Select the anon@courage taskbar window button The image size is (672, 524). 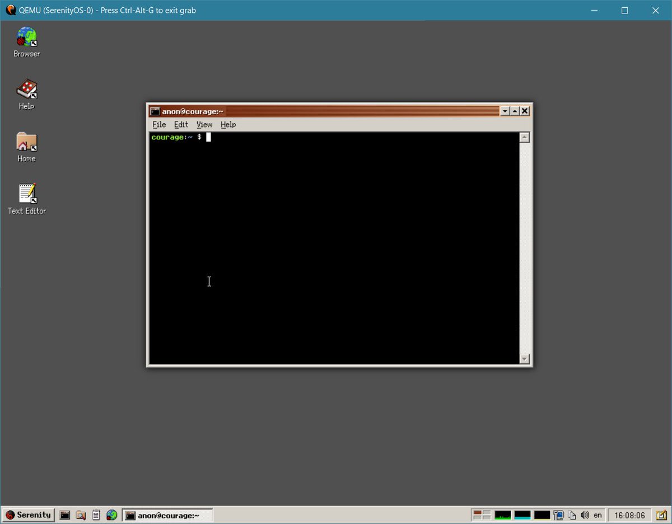167,515
